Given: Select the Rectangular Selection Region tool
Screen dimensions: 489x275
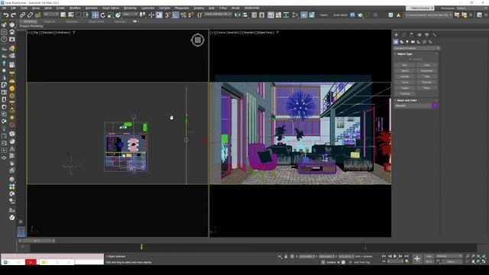Looking at the screenshot, I should pos(79,15).
